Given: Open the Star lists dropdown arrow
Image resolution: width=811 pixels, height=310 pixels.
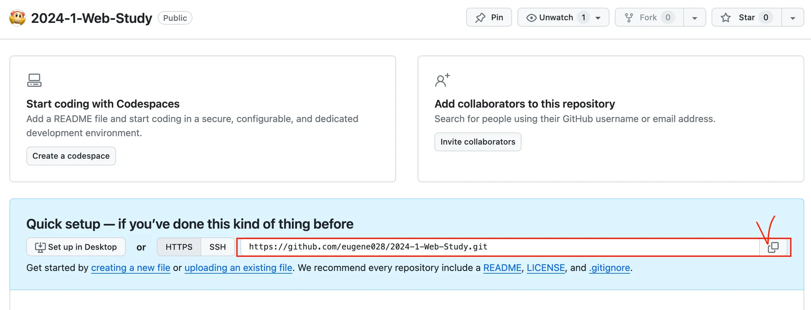Looking at the screenshot, I should click(792, 18).
